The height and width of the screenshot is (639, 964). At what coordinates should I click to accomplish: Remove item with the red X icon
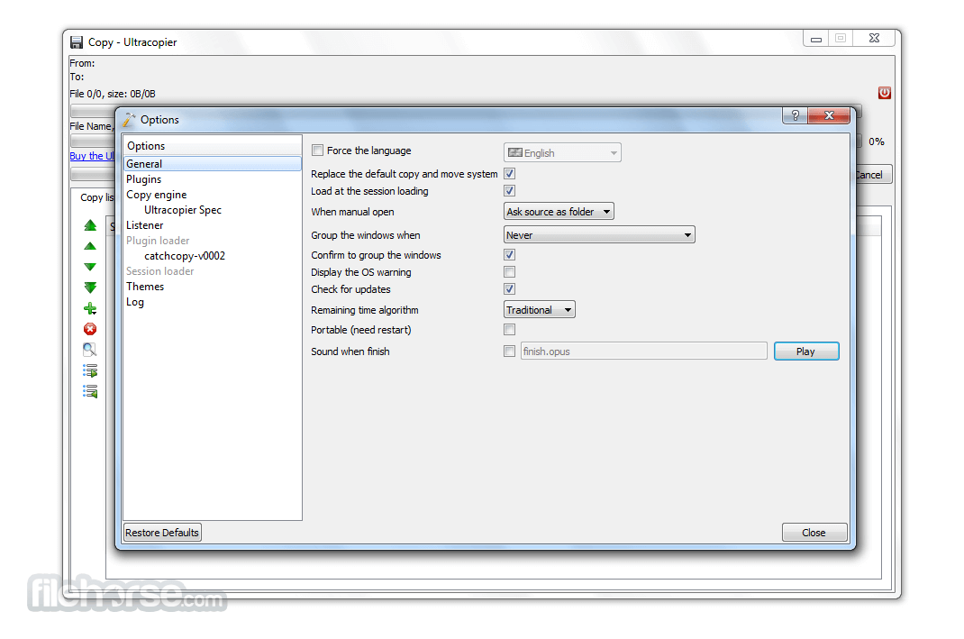point(90,329)
